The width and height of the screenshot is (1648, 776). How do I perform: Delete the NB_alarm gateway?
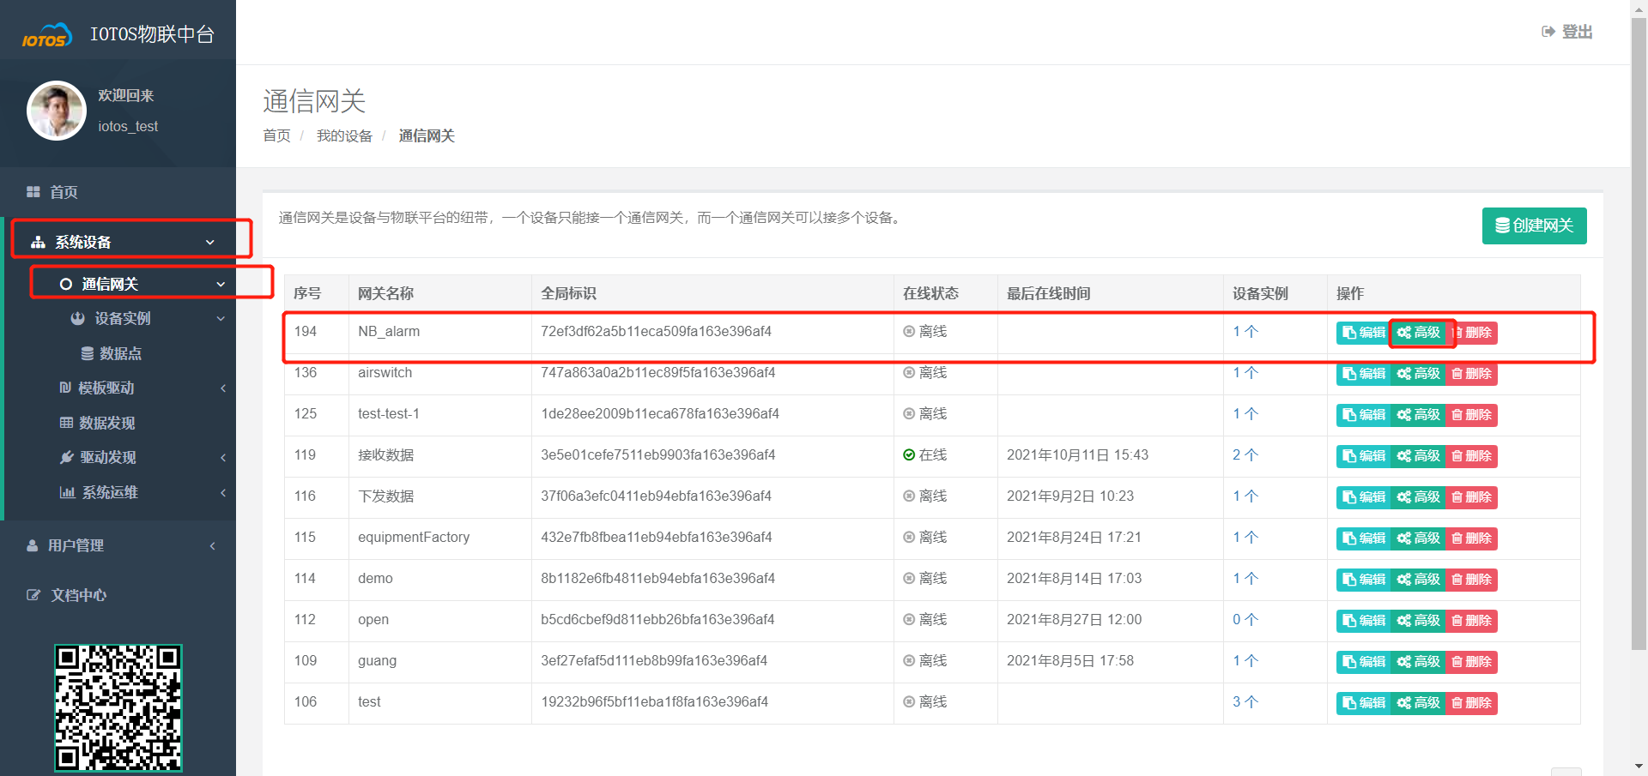coord(1473,333)
